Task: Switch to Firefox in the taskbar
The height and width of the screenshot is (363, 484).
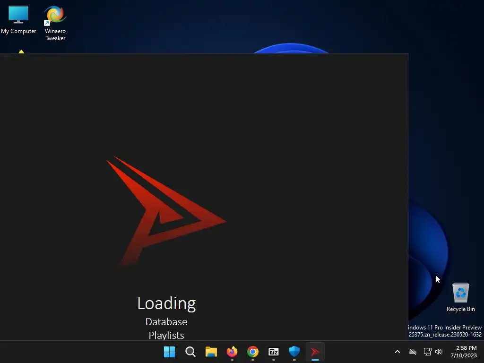Action: (x=232, y=352)
